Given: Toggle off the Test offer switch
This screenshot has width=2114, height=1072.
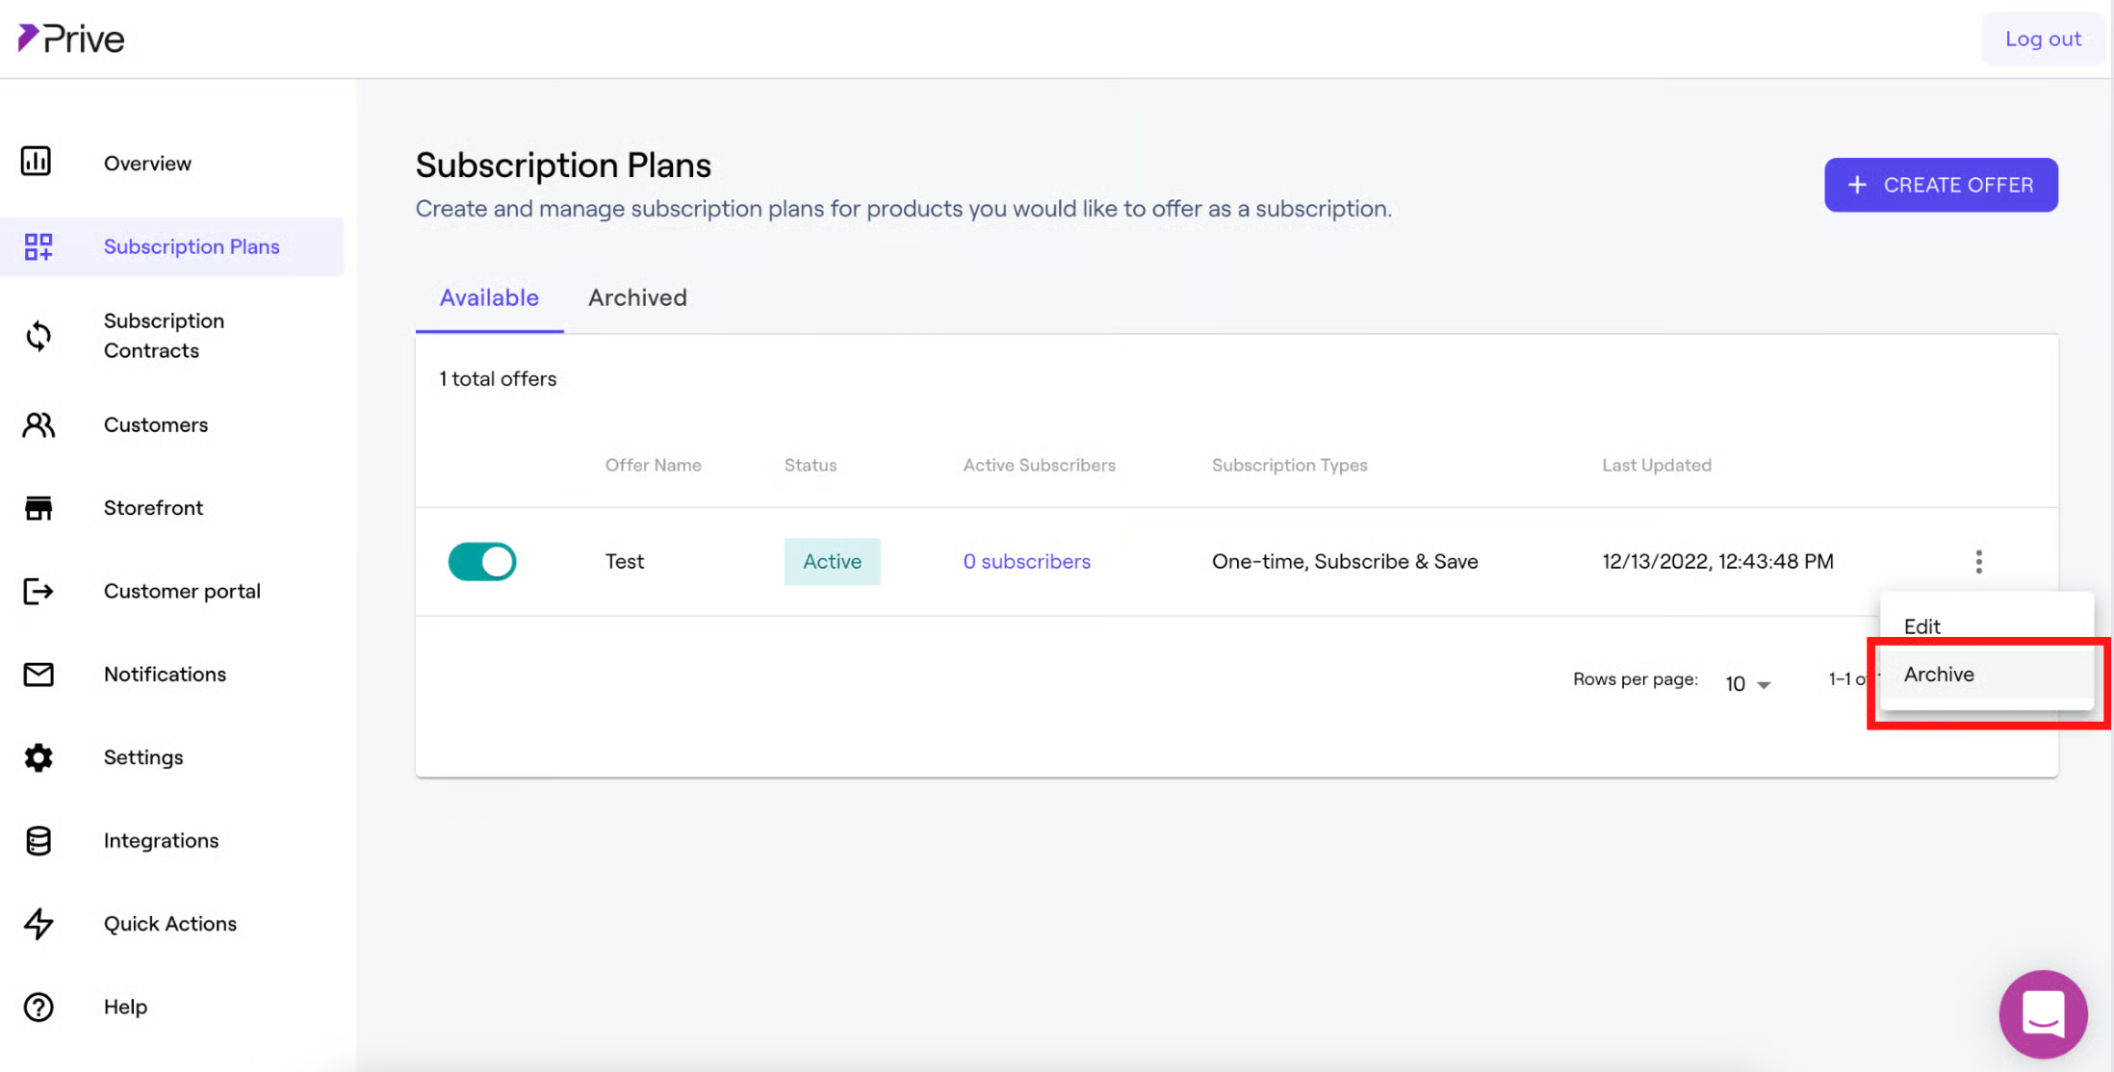Looking at the screenshot, I should click(x=482, y=561).
